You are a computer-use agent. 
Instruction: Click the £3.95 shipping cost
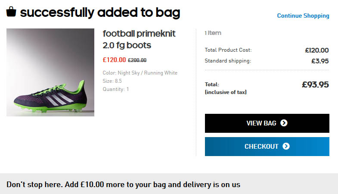tap(320, 61)
